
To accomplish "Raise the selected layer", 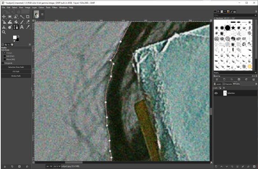I will [222, 166].
